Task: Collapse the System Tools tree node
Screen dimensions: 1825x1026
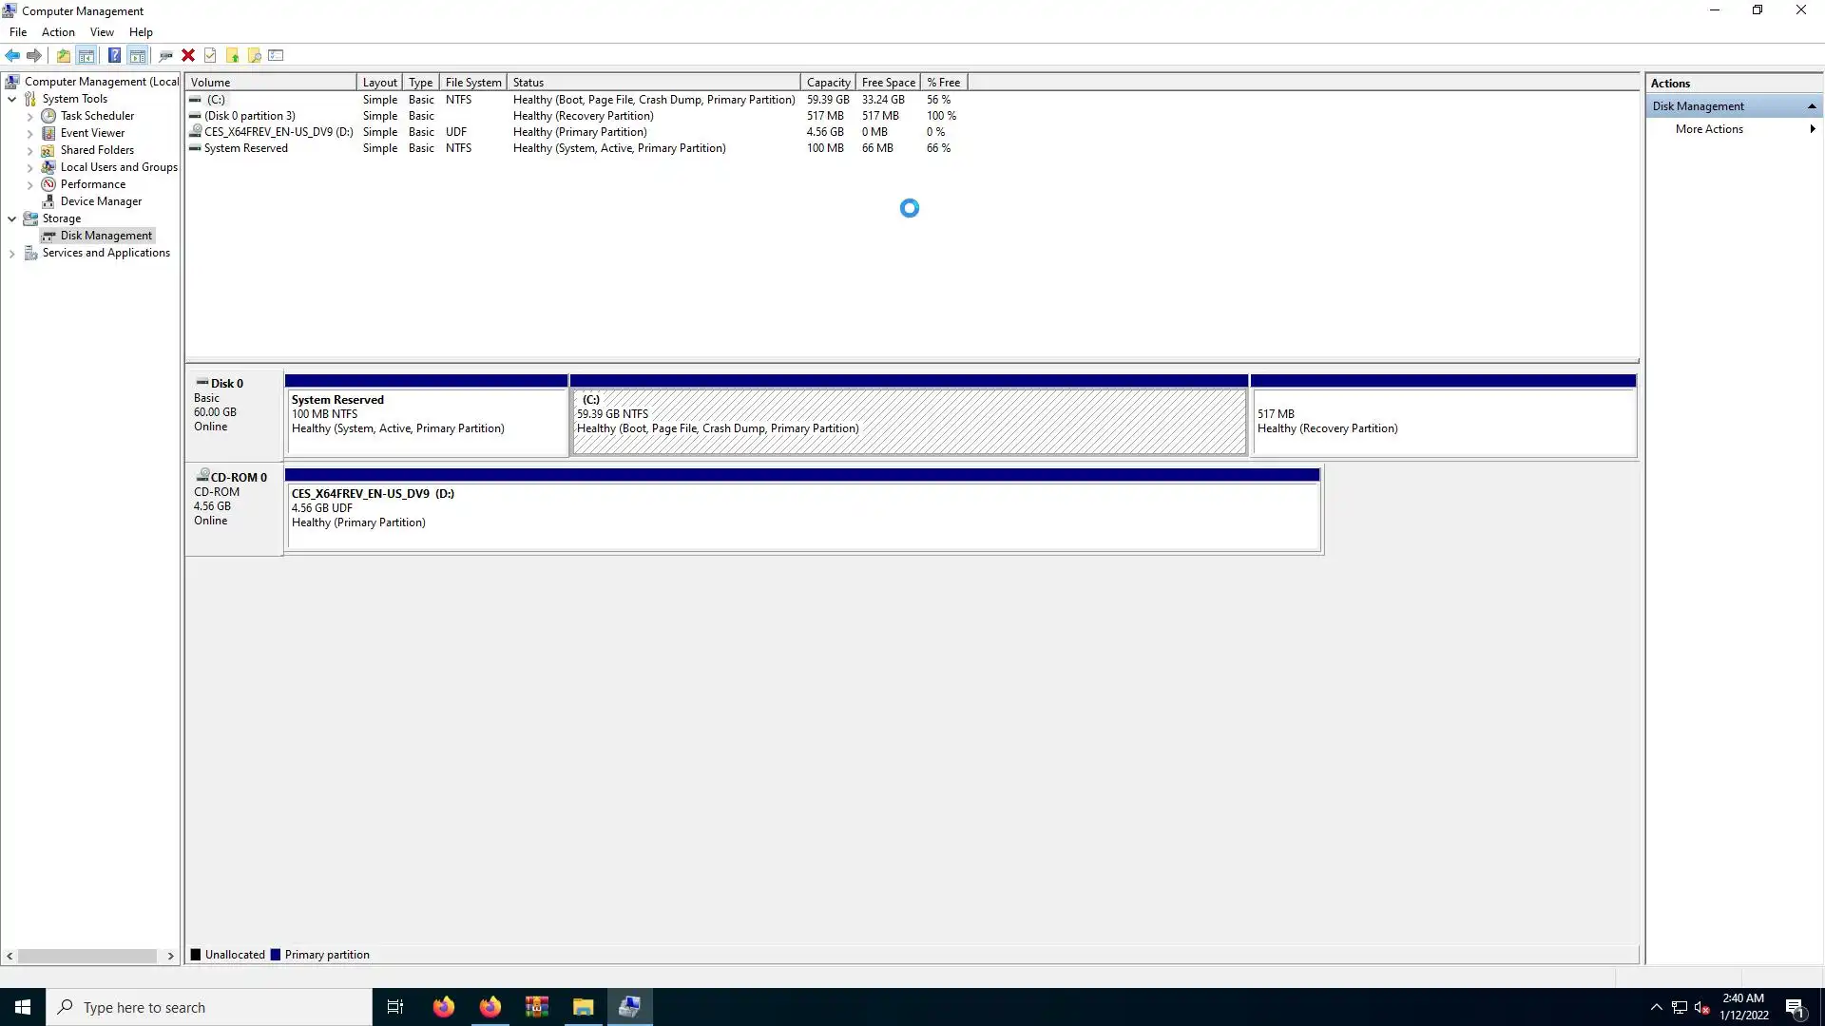Action: click(12, 99)
